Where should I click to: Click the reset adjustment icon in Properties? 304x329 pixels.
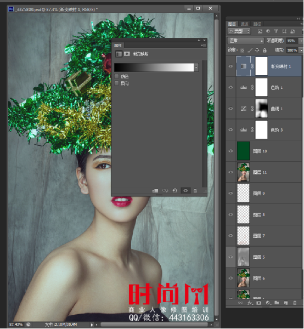175,190
